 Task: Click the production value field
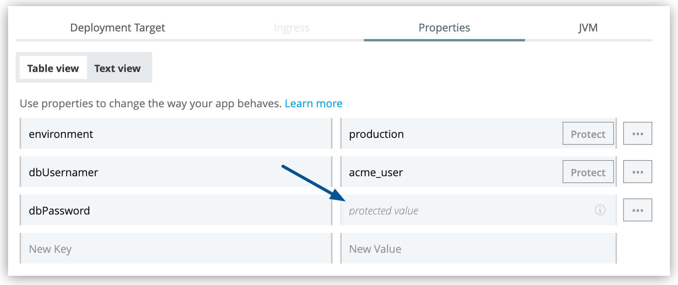pyautogui.click(x=449, y=134)
